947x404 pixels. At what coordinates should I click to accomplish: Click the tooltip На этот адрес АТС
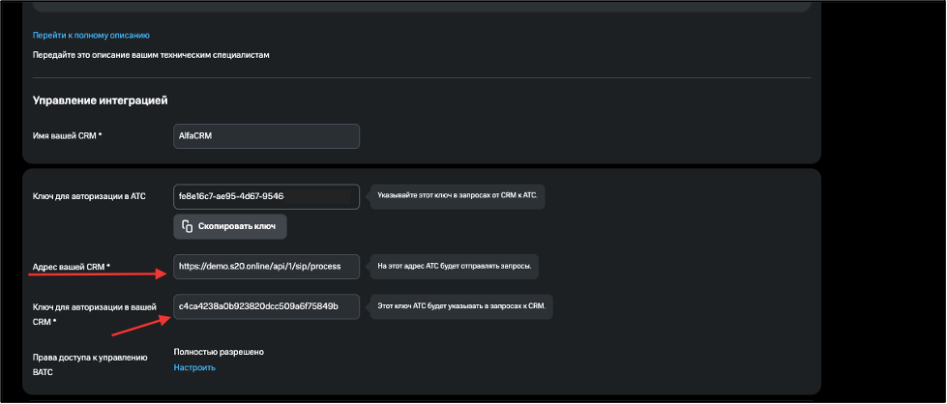455,267
